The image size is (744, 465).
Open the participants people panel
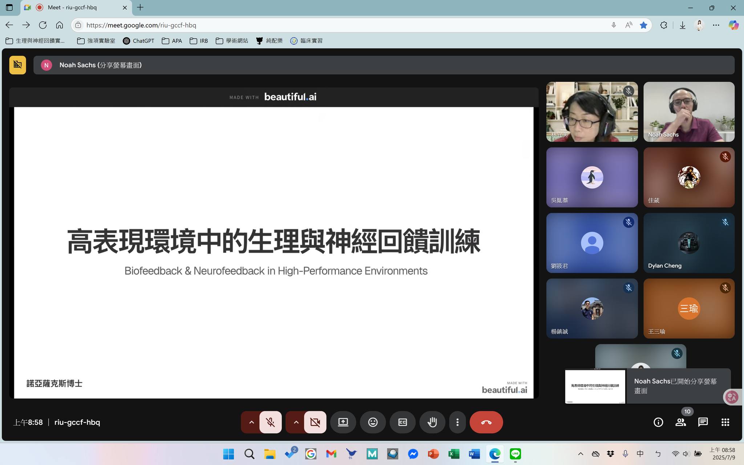681,422
